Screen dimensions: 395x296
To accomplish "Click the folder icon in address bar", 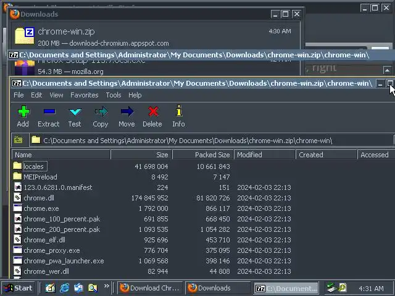I will click(x=36, y=140).
